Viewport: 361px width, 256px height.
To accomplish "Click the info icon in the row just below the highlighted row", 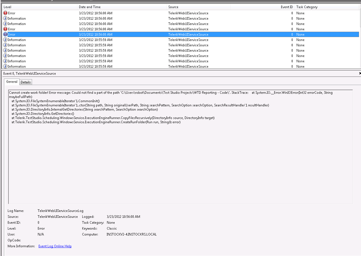I will pyautogui.click(x=5, y=40).
